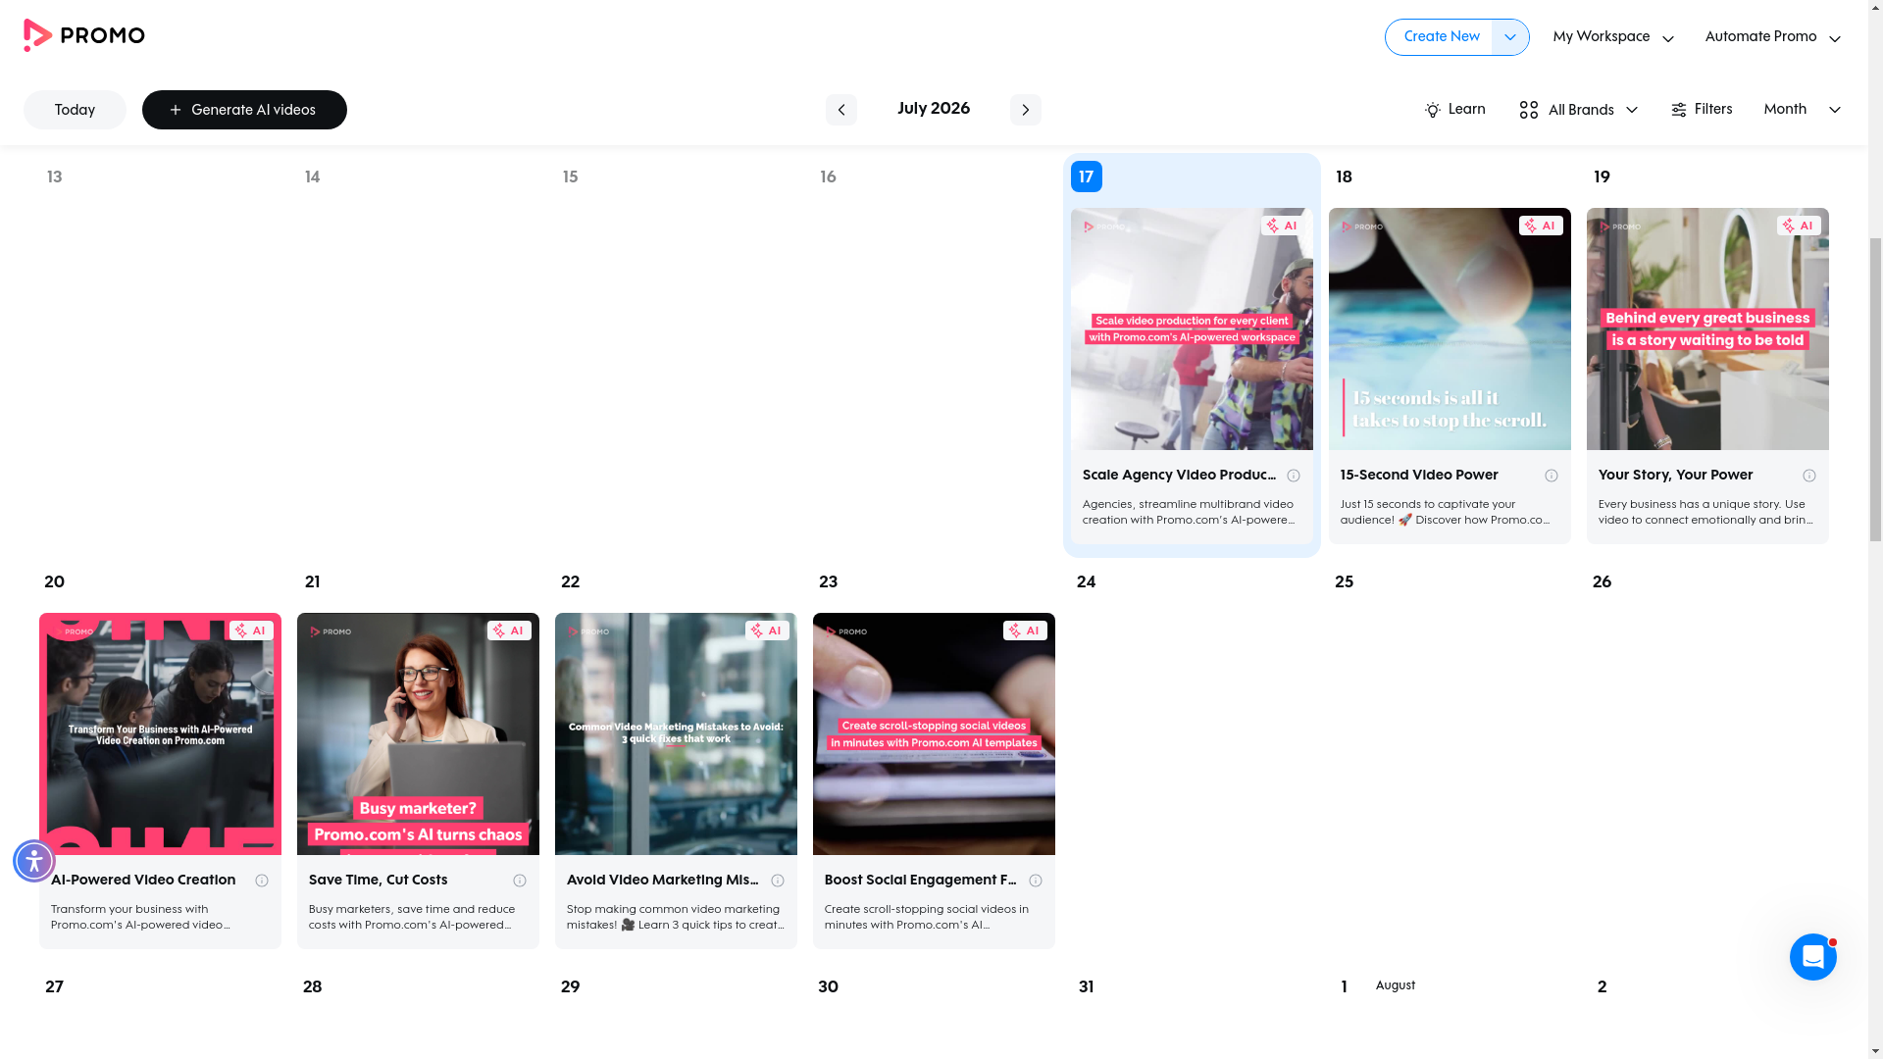The image size is (1883, 1059).
Task: Open Boost Social Engagement thumbnail
Action: coord(934,733)
